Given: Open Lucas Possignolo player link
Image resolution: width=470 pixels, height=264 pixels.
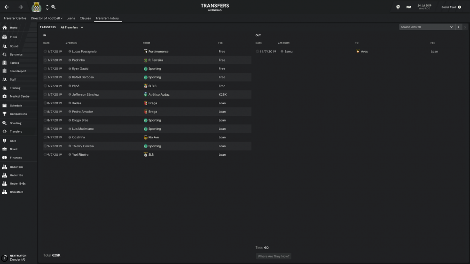Looking at the screenshot, I should 84,52.
